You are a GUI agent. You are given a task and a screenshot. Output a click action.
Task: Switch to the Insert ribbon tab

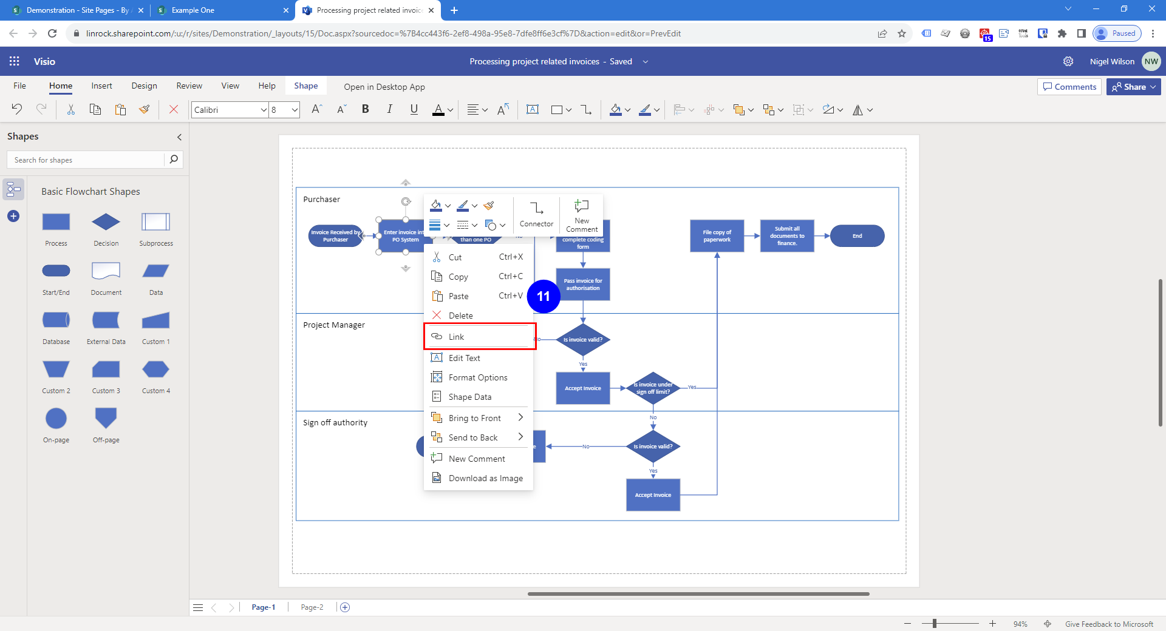tap(101, 86)
